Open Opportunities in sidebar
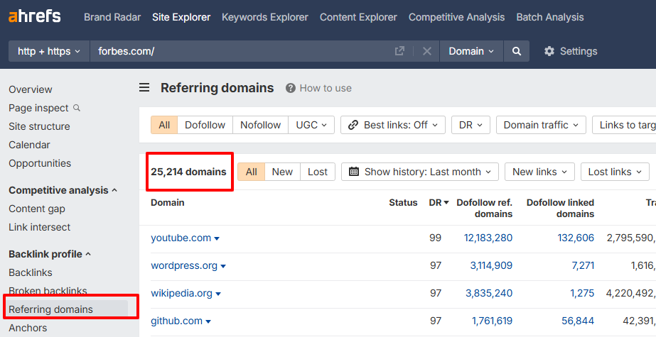This screenshot has width=656, height=337. pyautogui.click(x=40, y=163)
